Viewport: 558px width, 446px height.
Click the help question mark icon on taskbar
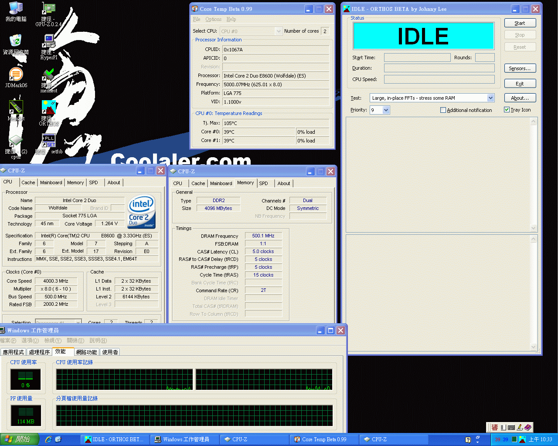(x=468, y=439)
